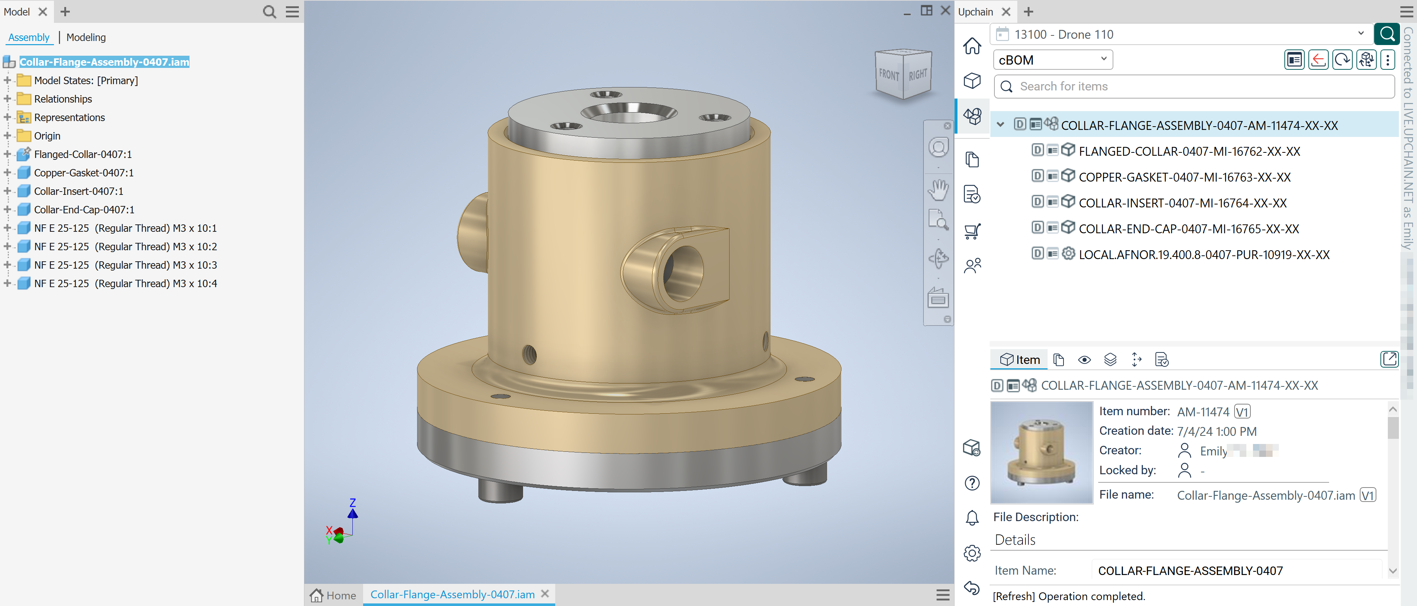Select the Pan hand tool
Image resolution: width=1417 pixels, height=606 pixels.
pyautogui.click(x=938, y=190)
